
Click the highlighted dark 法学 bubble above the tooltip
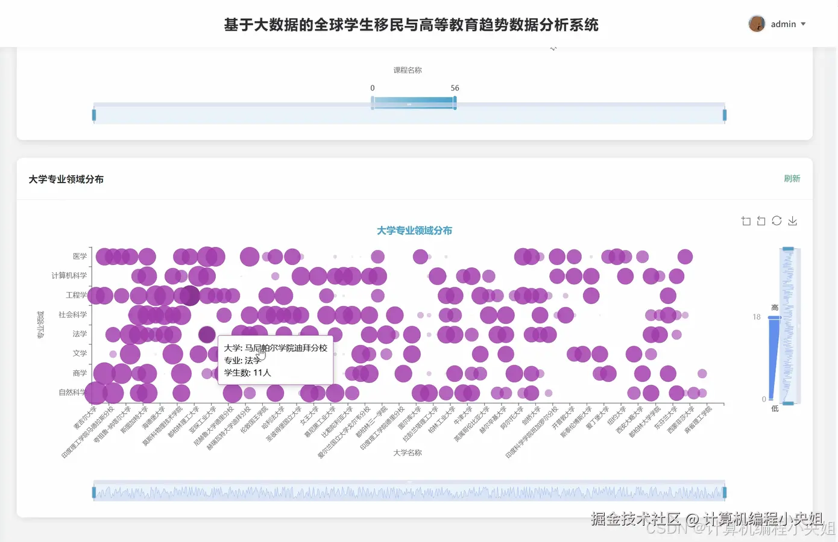pyautogui.click(x=207, y=334)
